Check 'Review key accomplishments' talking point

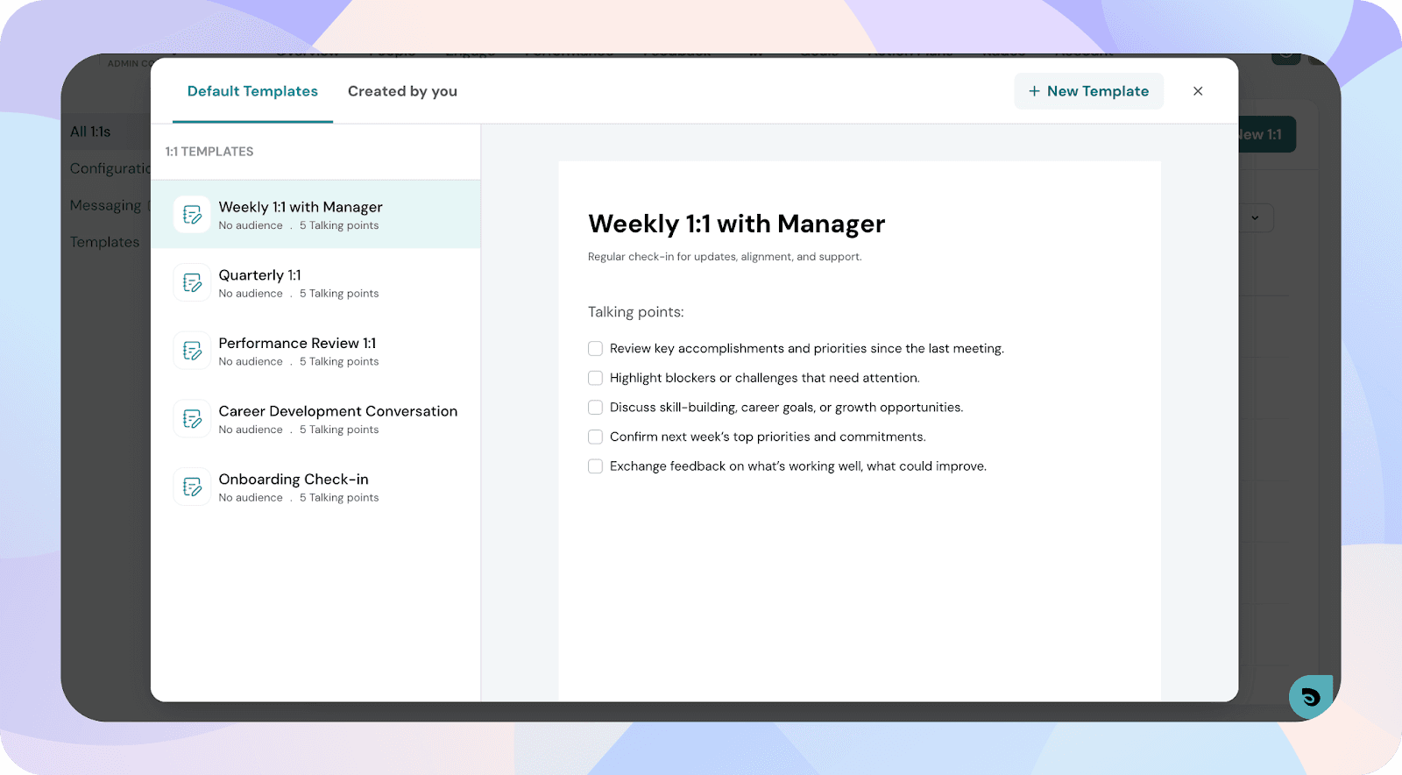tap(595, 349)
